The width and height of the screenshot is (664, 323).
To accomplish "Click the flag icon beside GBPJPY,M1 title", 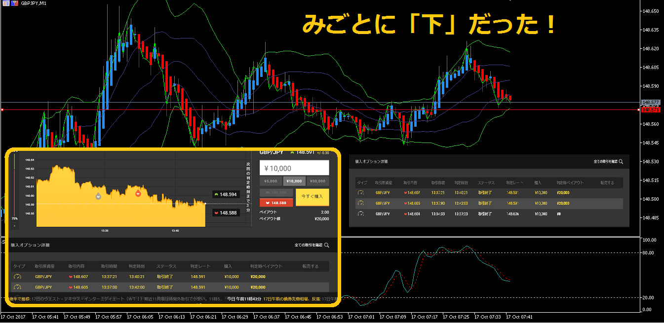I will (x=15, y=3).
